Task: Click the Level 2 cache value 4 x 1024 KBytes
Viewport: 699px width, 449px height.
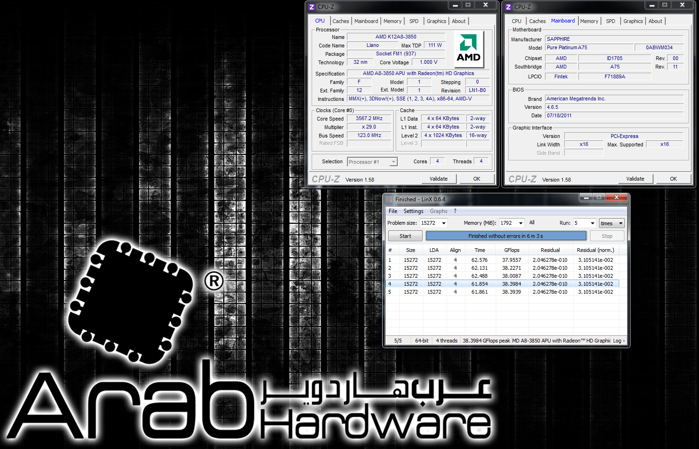Action: (443, 136)
